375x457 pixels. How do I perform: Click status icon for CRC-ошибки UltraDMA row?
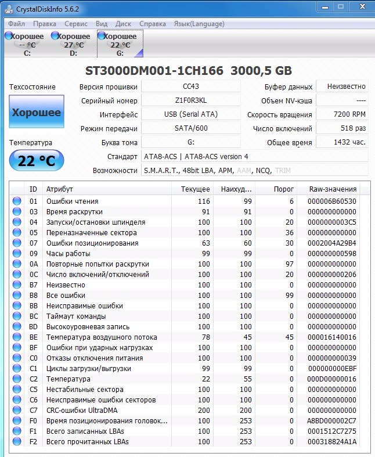click(17, 410)
